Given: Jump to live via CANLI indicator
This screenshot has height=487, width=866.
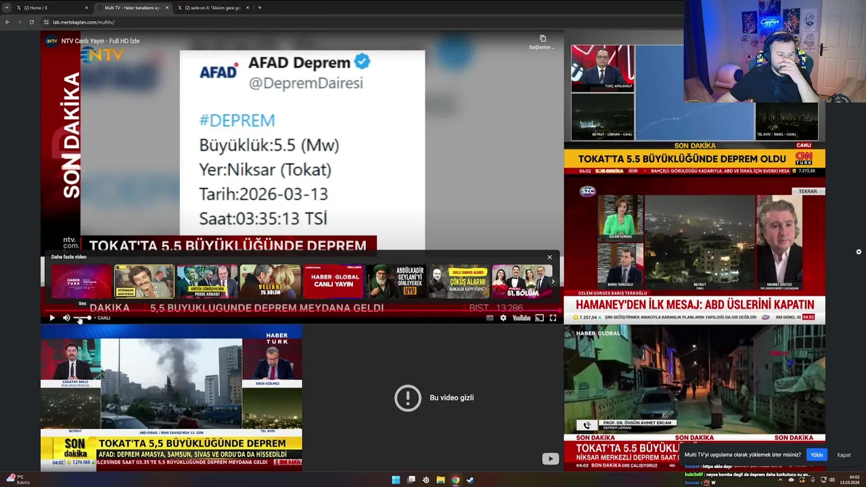Looking at the screenshot, I should 102,318.
